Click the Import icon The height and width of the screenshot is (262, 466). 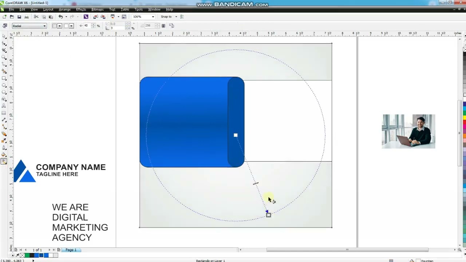tap(95, 17)
